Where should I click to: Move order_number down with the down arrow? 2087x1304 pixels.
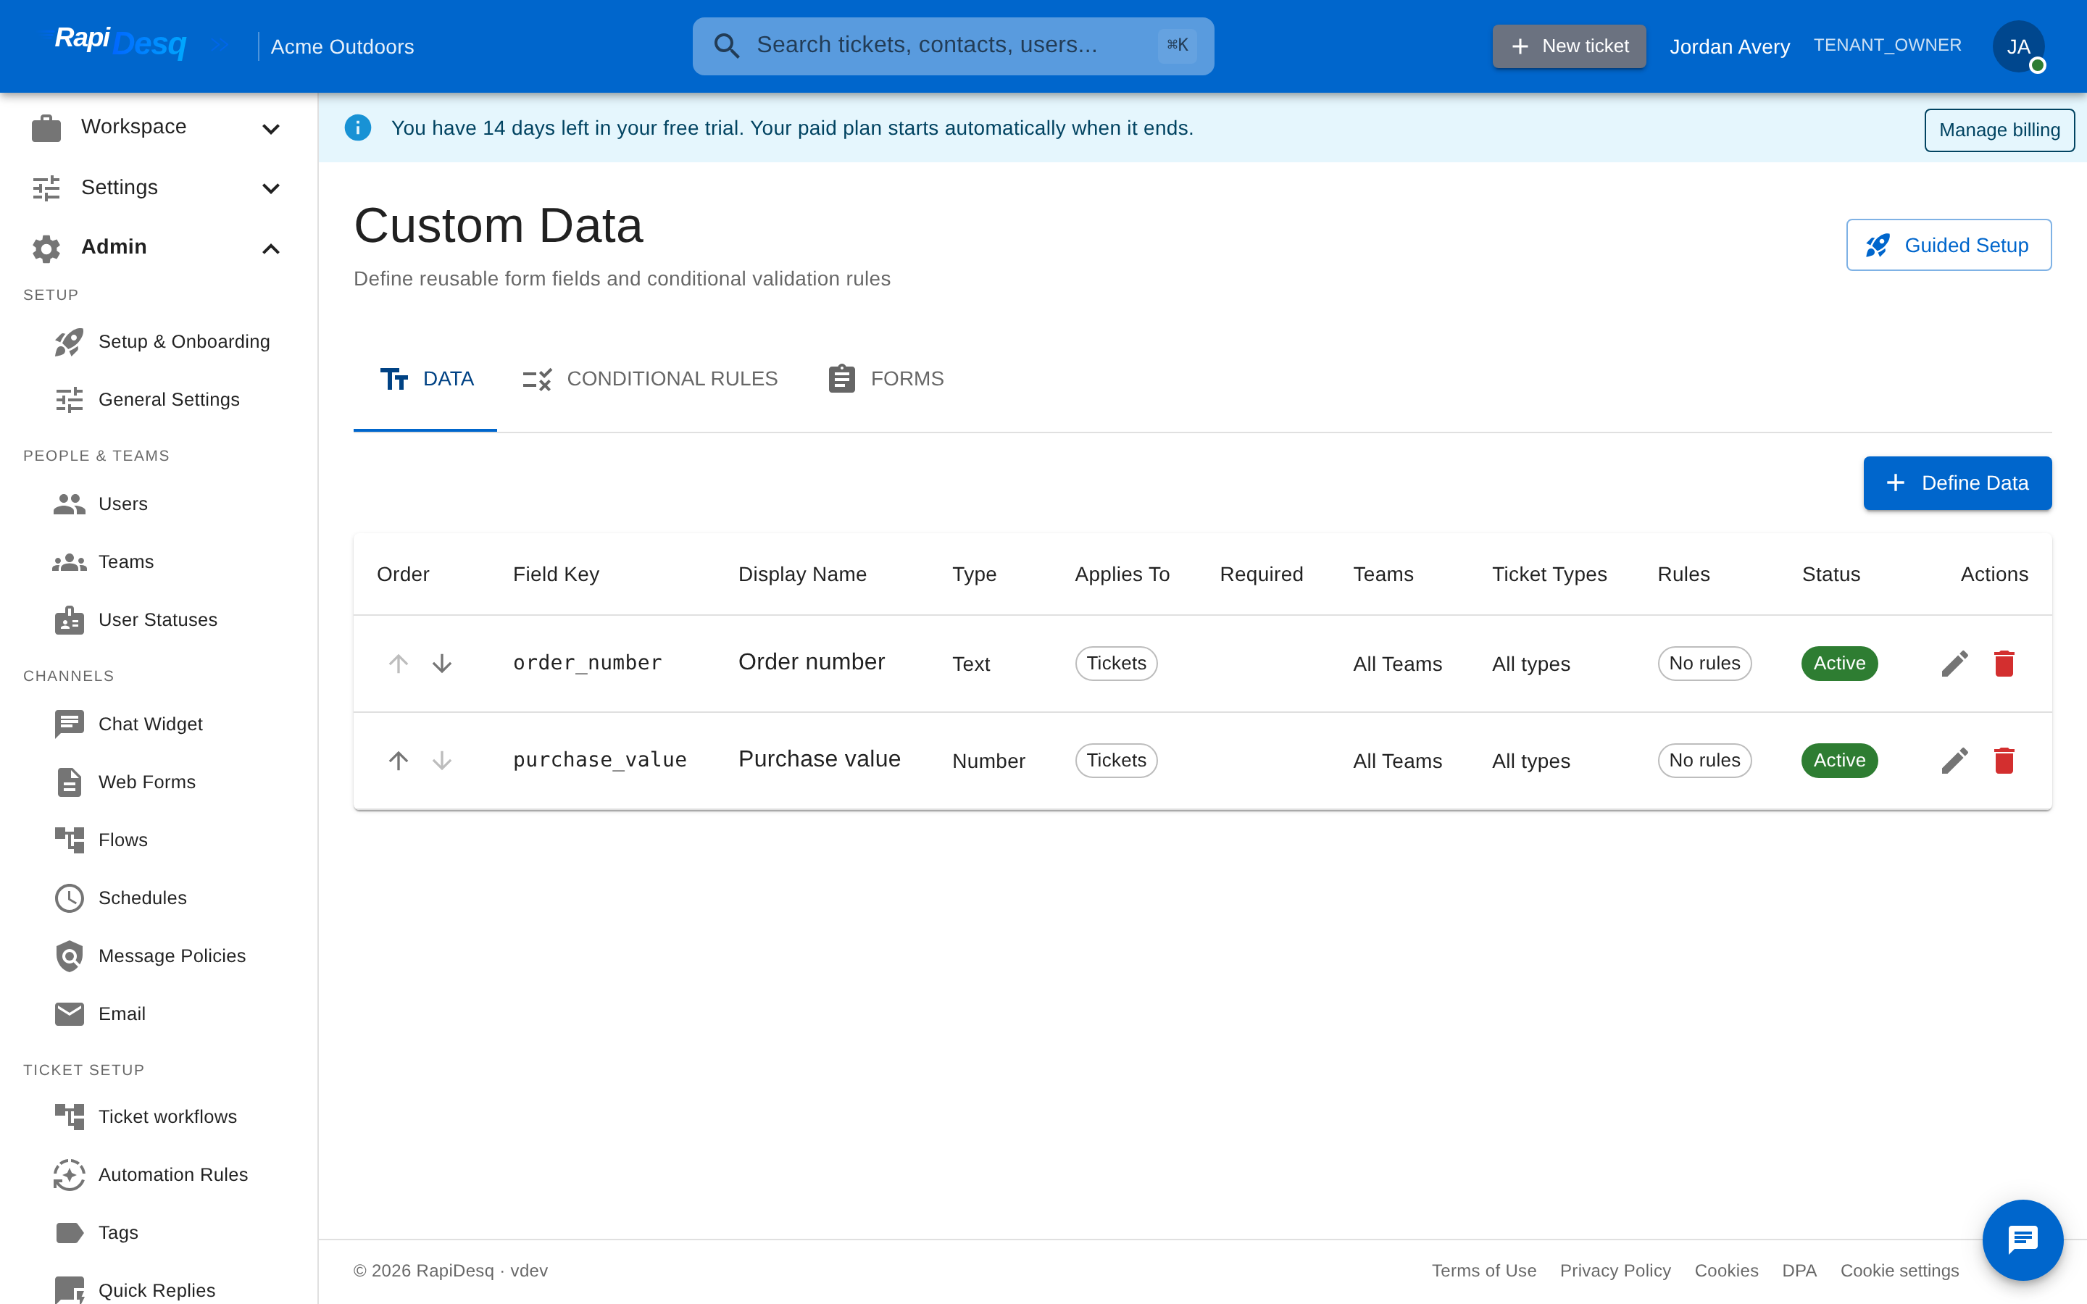point(441,663)
